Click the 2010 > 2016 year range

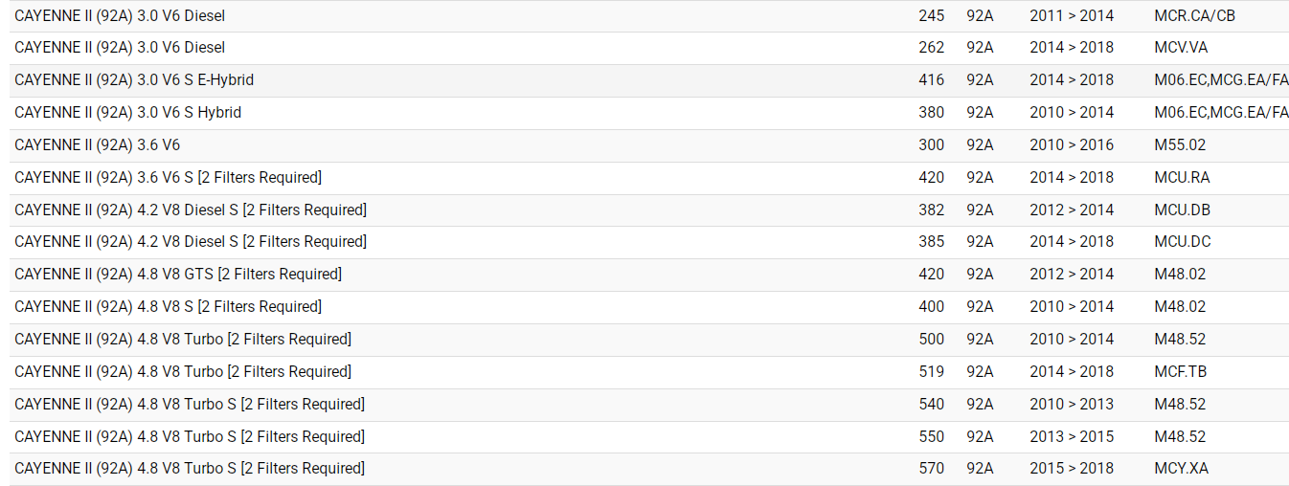[x=1072, y=145]
